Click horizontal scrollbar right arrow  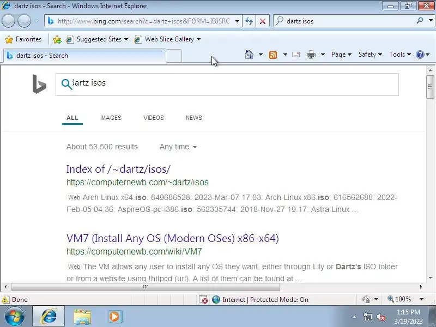click(421, 287)
